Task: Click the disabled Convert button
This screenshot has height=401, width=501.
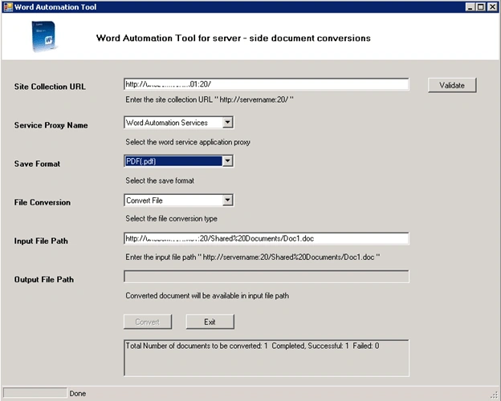Action: (x=147, y=322)
